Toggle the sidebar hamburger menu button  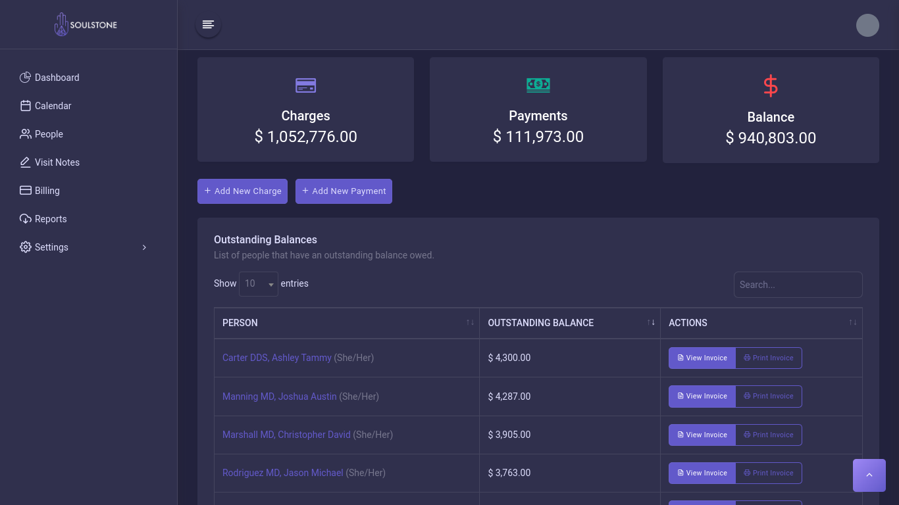pyautogui.click(x=208, y=25)
